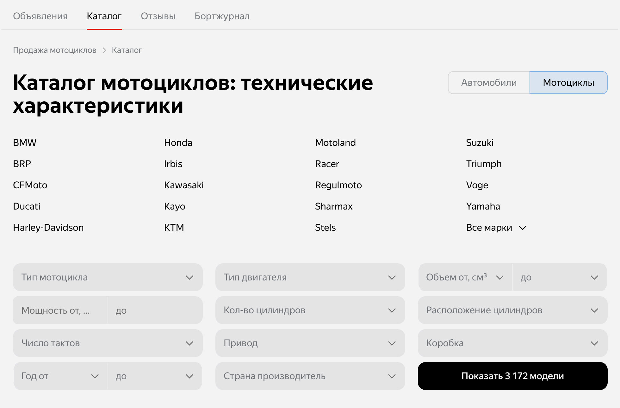Open the KTM brand page

click(x=174, y=228)
